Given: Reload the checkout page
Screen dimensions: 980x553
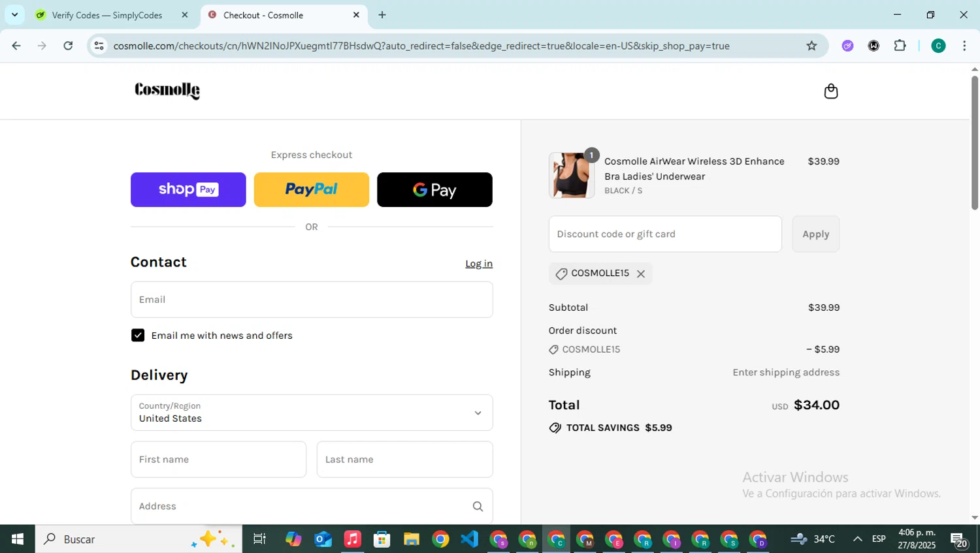Looking at the screenshot, I should point(68,46).
